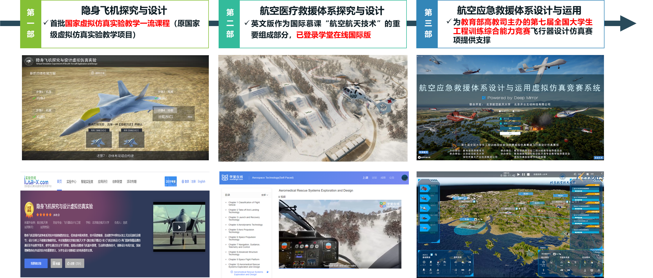Image resolution: width=653 pixels, height=278 pixels.
Task: Stop the rescue simulation with the square icon
Action: pyautogui.click(x=528, y=174)
